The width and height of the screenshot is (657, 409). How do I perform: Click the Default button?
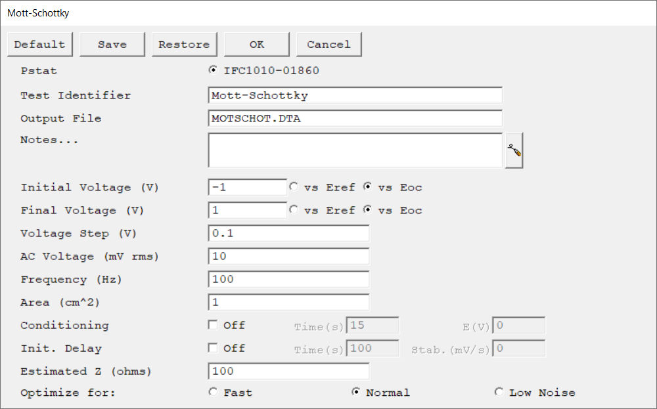[x=40, y=45]
